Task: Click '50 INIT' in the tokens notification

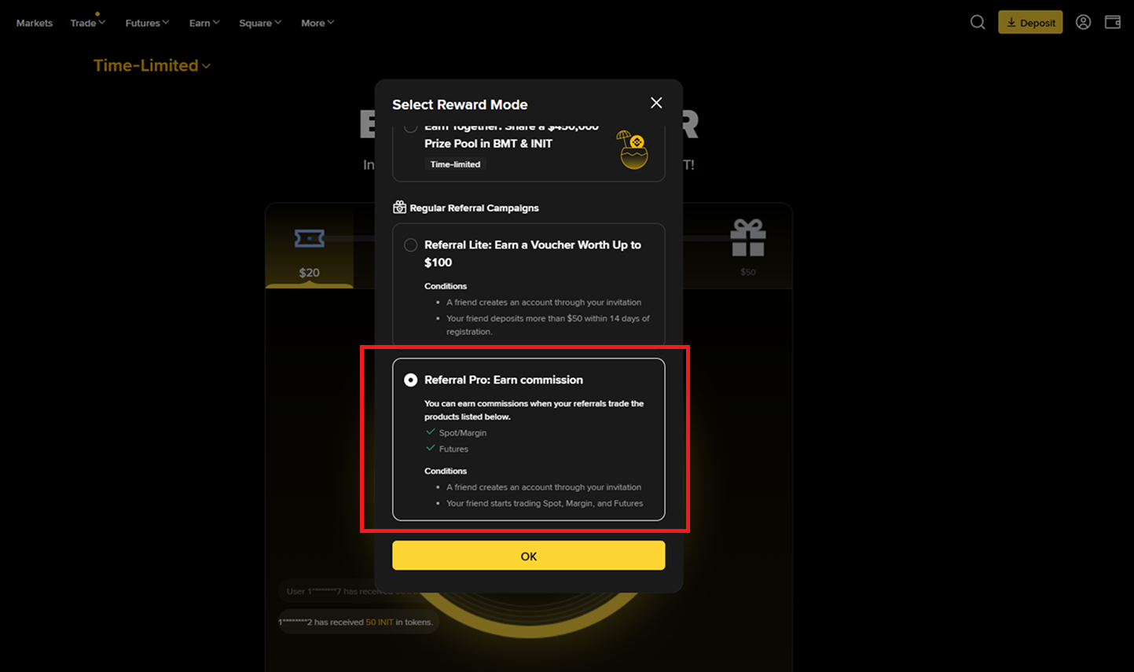Action: pyautogui.click(x=380, y=622)
